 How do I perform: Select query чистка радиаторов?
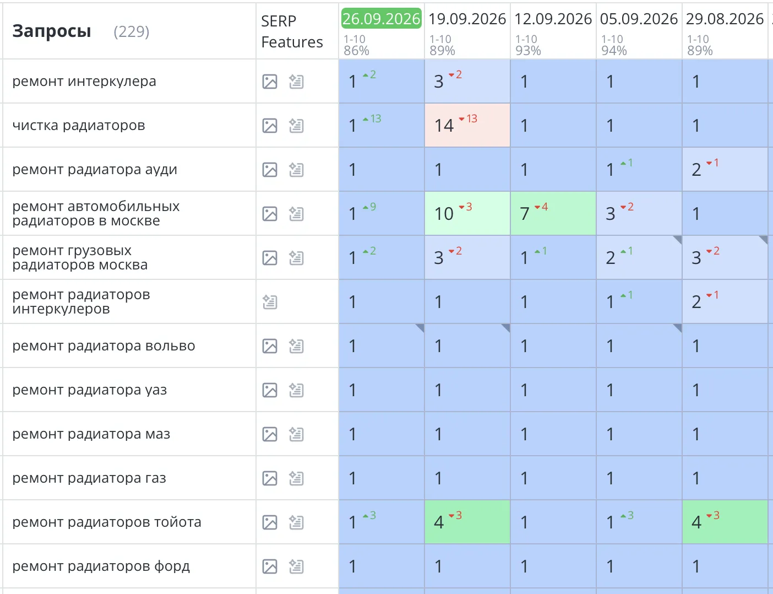[x=79, y=126]
